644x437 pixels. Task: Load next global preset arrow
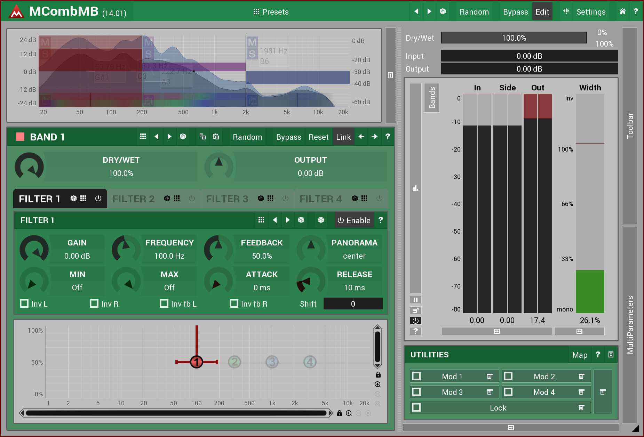click(429, 11)
